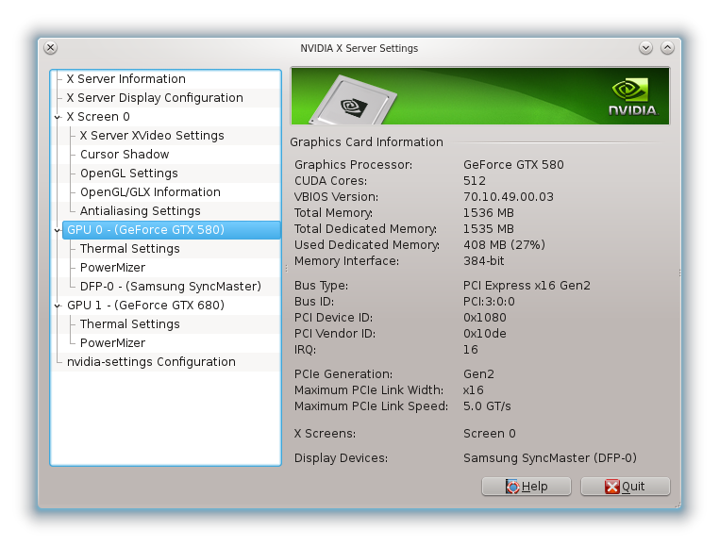Open PowerMizer under GPU 1
The image size is (719, 546).
tap(113, 342)
